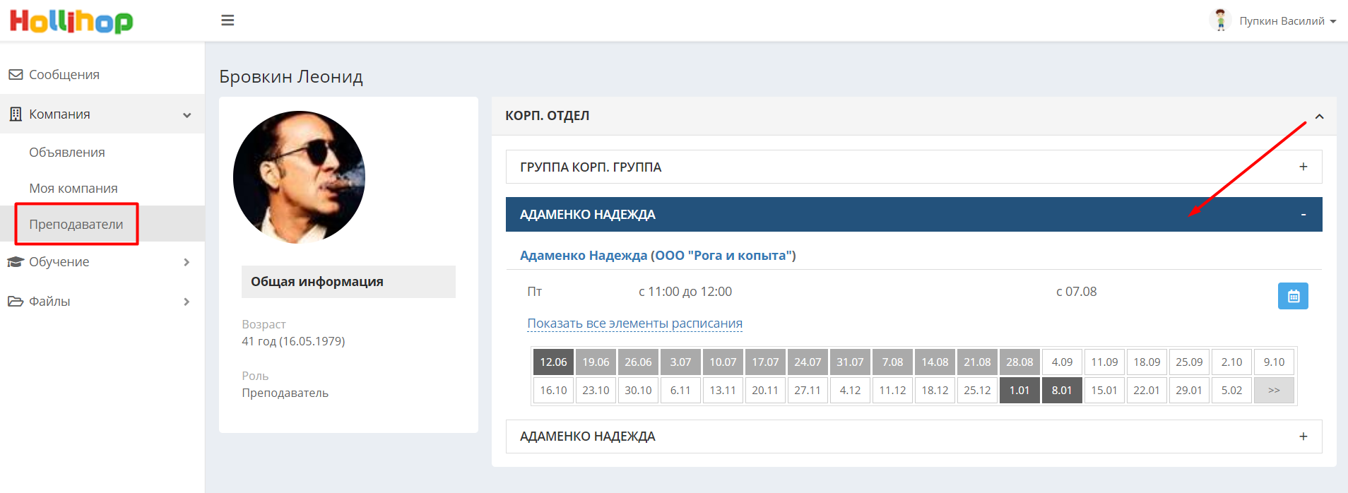Select the Общая информация tab
This screenshot has width=1348, height=493.
pyautogui.click(x=348, y=282)
